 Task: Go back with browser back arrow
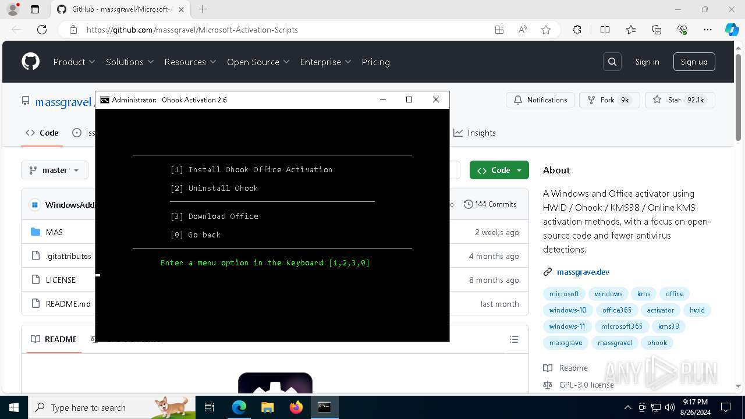[x=16, y=30]
